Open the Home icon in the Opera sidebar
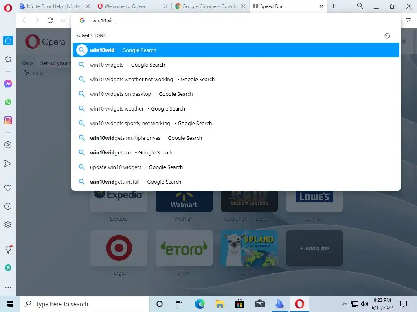Screen dimensions: 417x312 8,41
